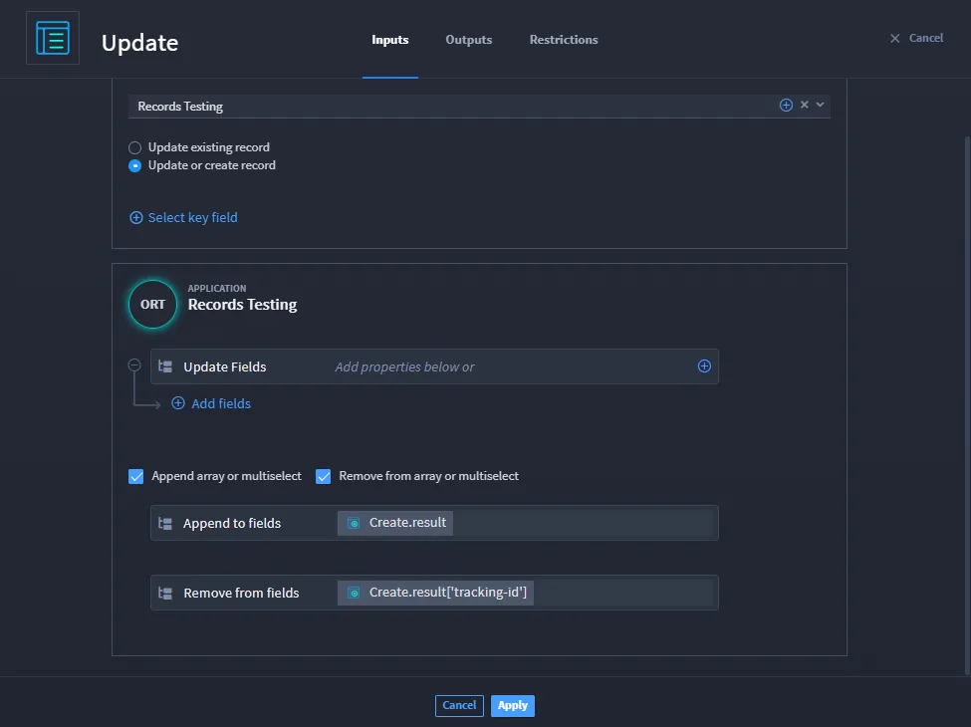Click the Create.result chip text
This screenshot has height=727, width=971.
coord(407,523)
